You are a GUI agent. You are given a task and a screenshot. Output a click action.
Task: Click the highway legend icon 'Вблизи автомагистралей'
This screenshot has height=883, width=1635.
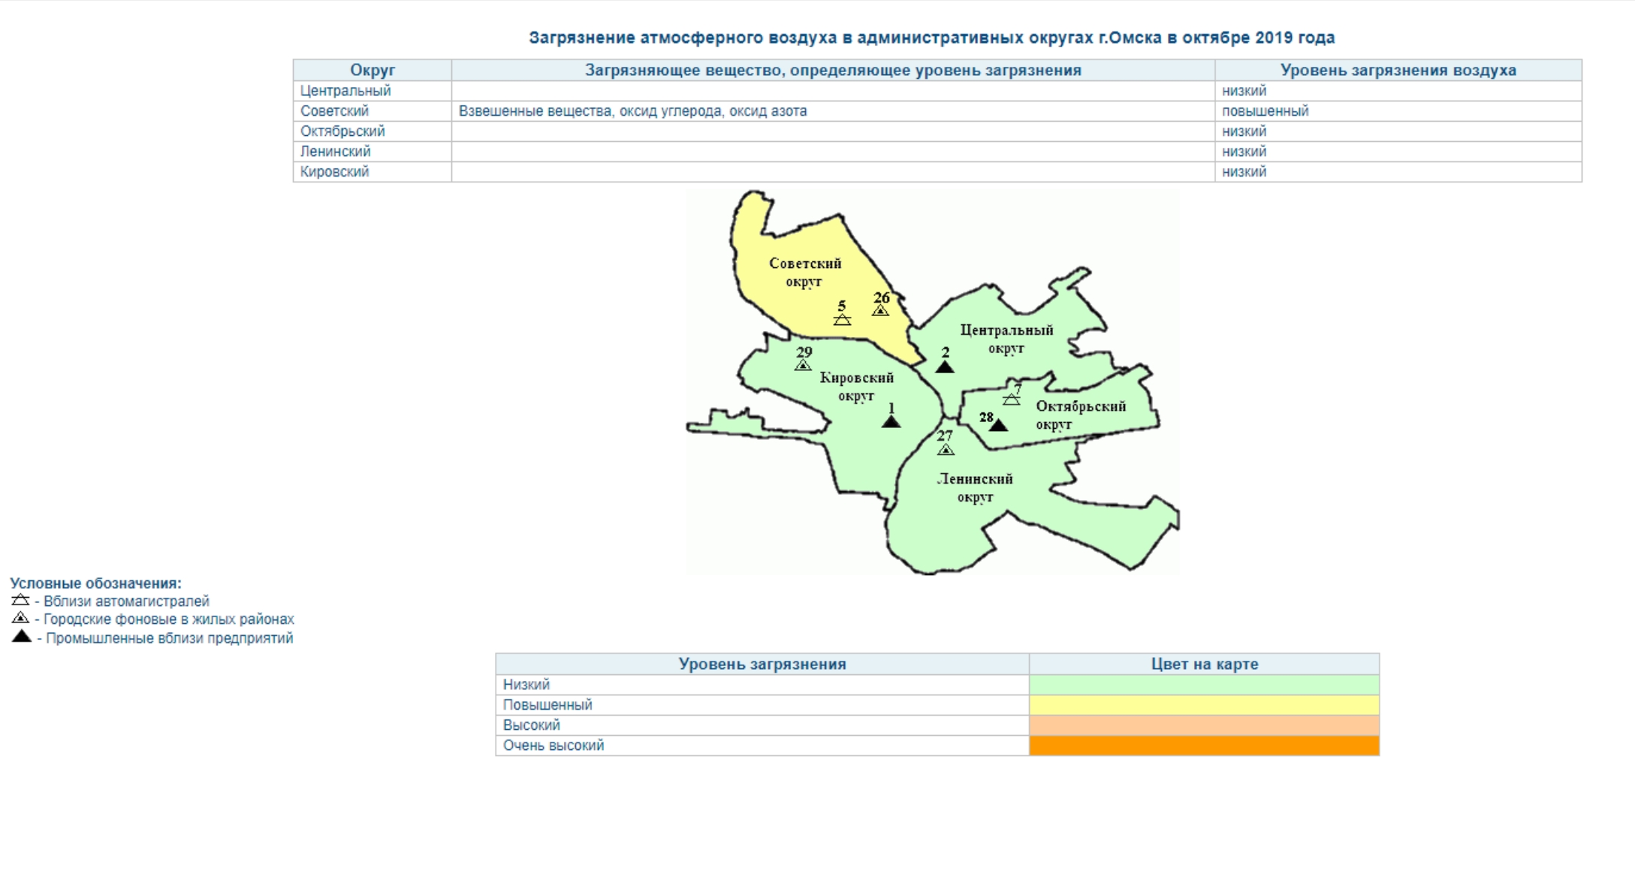(x=20, y=600)
